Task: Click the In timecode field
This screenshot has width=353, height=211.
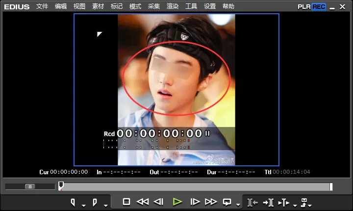Action: (x=122, y=172)
